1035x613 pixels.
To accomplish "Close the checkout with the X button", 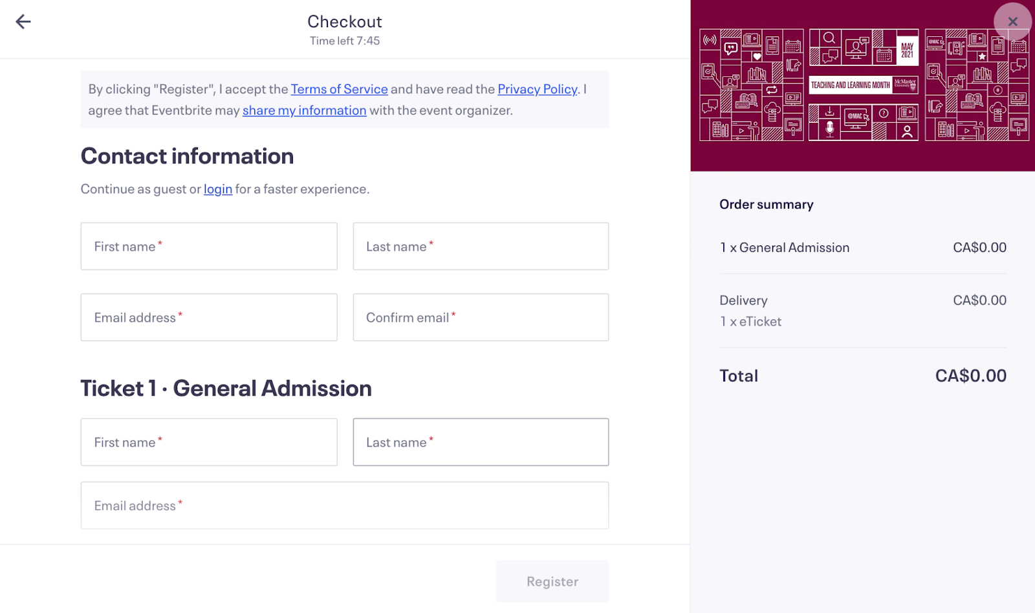I will pyautogui.click(x=1012, y=22).
